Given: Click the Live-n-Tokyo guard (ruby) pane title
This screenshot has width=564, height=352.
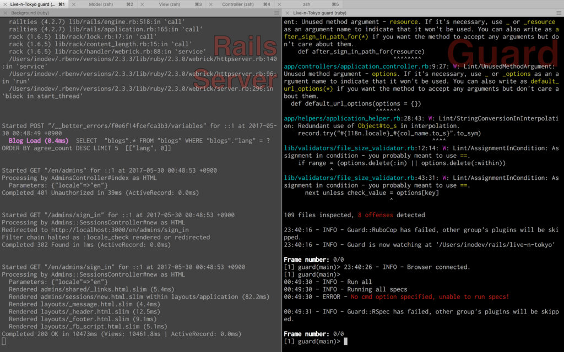Looking at the screenshot, I should [319, 13].
